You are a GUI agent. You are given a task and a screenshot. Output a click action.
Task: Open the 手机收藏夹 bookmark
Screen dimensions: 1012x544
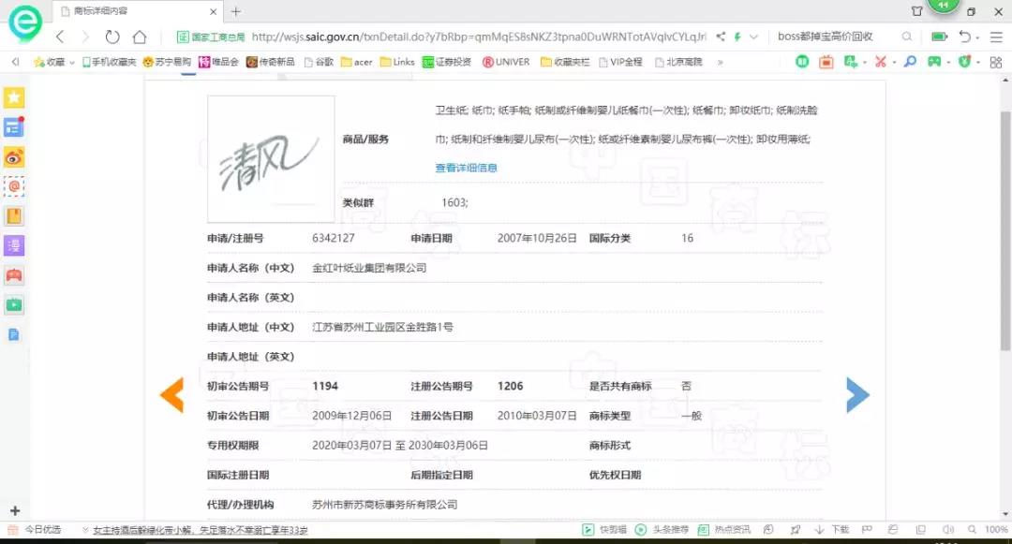click(109, 62)
